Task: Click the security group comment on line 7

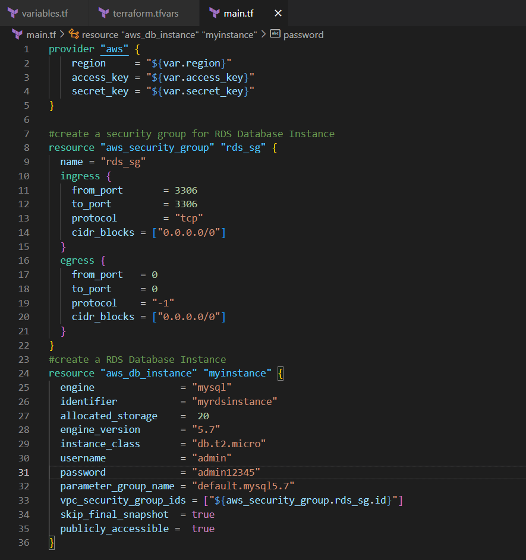Action: click(x=191, y=134)
